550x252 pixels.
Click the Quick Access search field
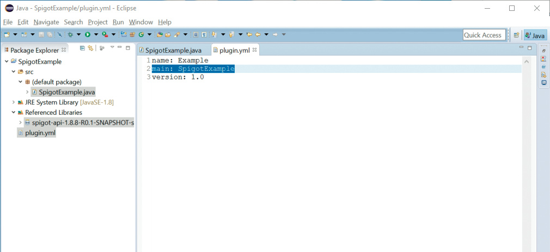484,35
